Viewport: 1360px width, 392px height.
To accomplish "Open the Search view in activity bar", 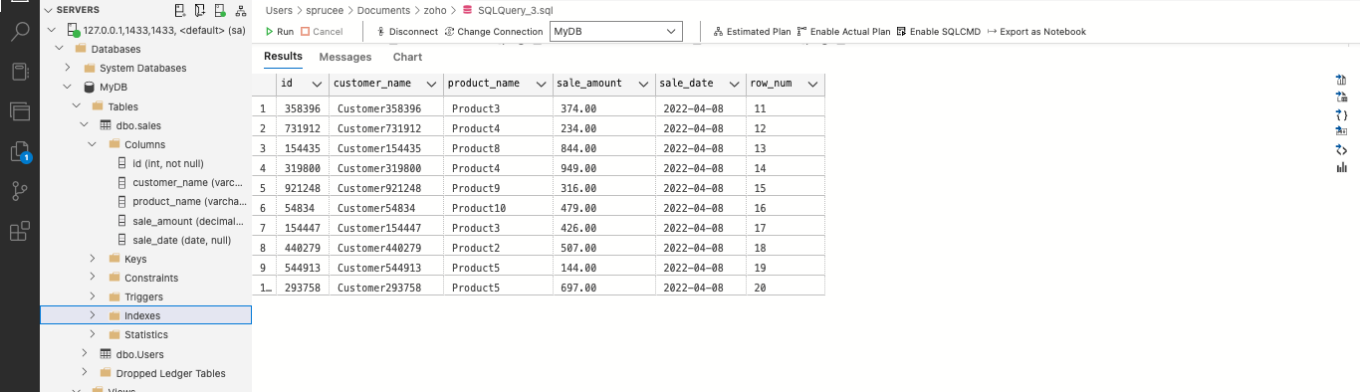I will tap(20, 30).
